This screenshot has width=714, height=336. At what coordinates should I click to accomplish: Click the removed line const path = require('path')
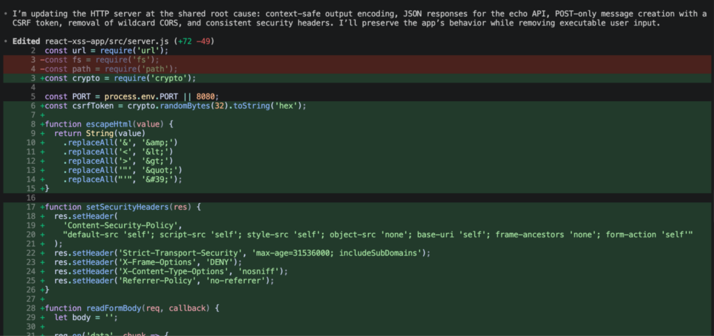[109, 69]
